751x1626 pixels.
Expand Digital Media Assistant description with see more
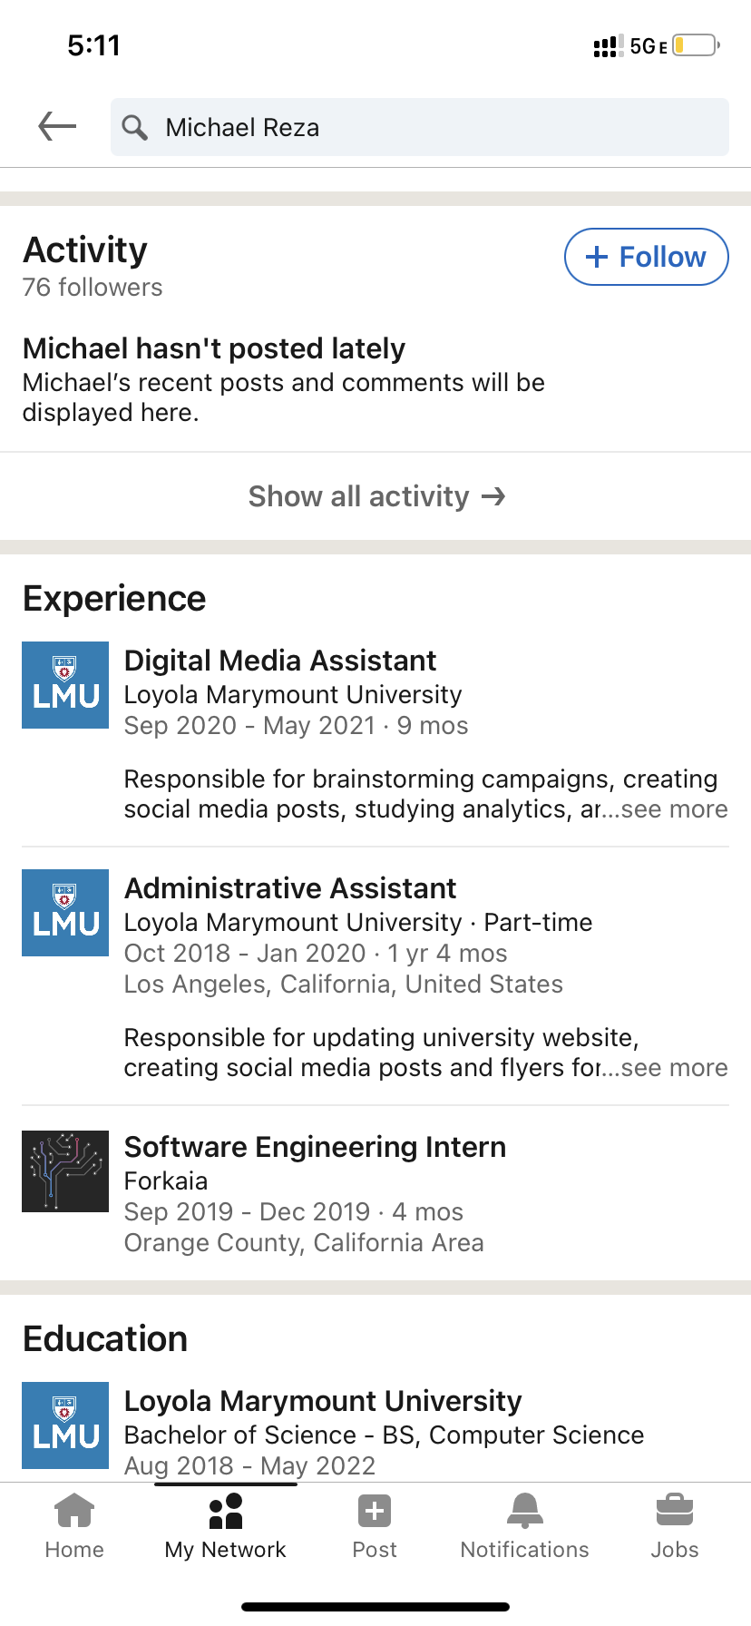click(674, 809)
